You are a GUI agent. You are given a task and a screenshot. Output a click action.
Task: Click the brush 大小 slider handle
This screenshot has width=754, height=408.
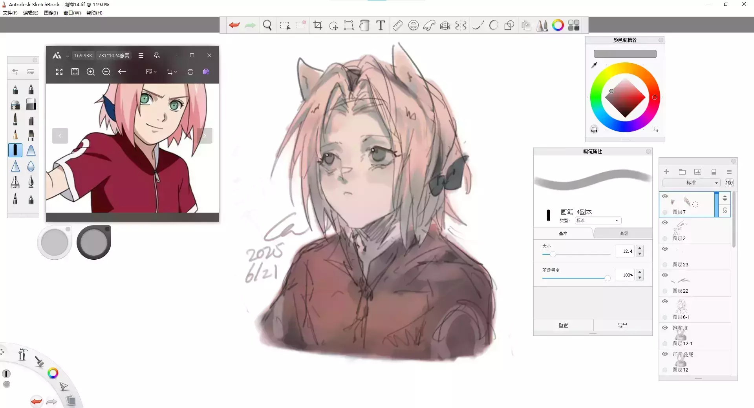553,254
